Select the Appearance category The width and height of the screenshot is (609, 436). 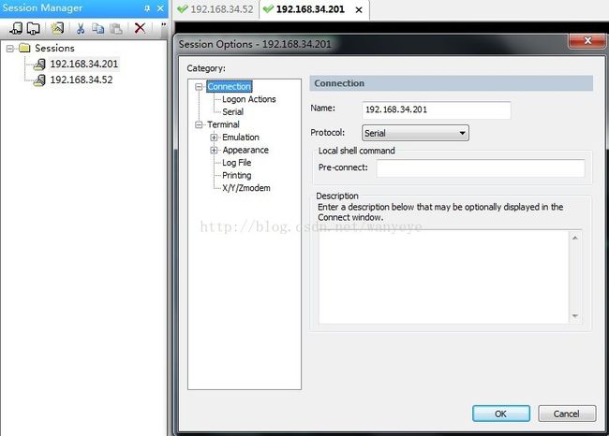[x=245, y=150]
